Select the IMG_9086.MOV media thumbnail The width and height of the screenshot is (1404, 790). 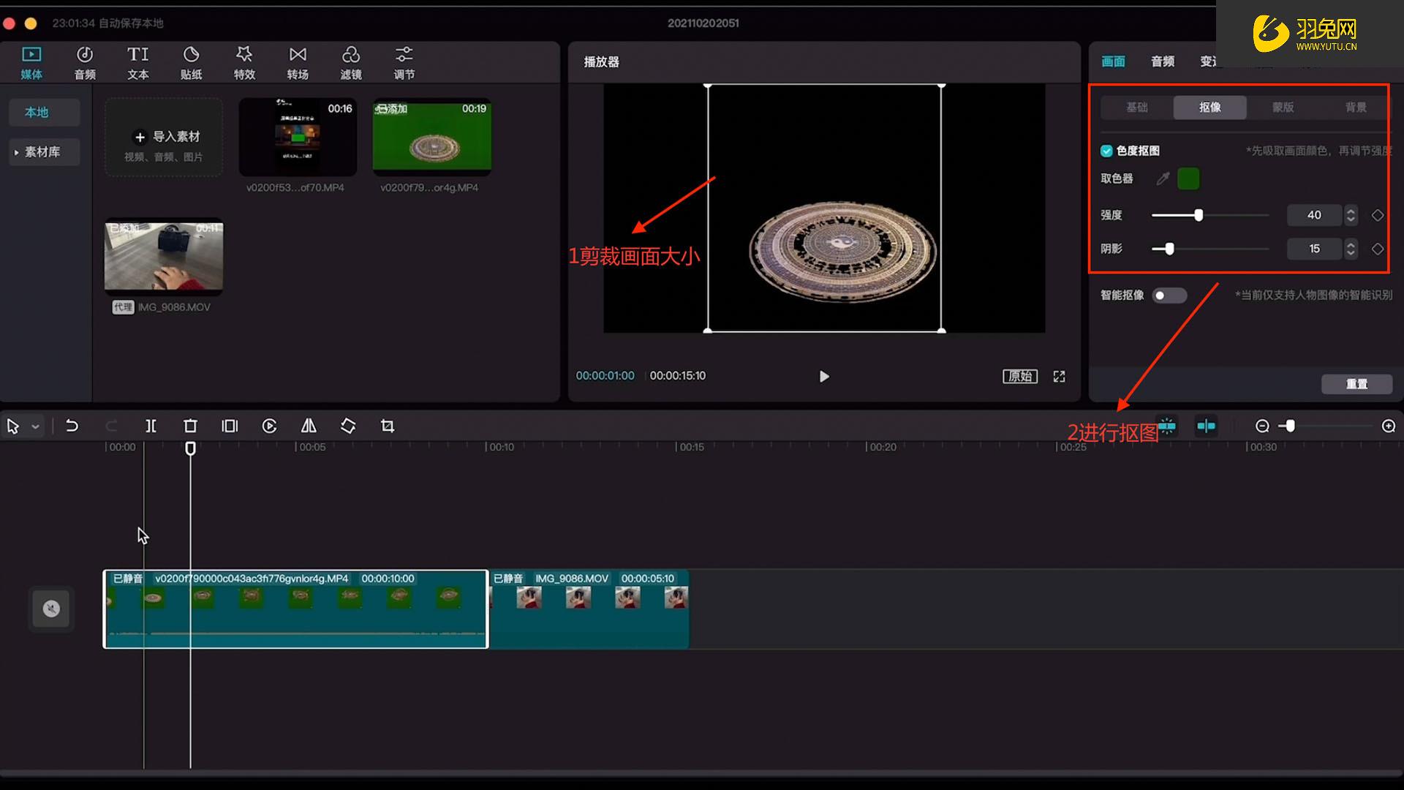click(164, 256)
